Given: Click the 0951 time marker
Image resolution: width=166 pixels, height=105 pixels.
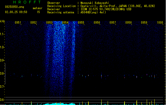Looking at the screenshot, I should 18,23.
